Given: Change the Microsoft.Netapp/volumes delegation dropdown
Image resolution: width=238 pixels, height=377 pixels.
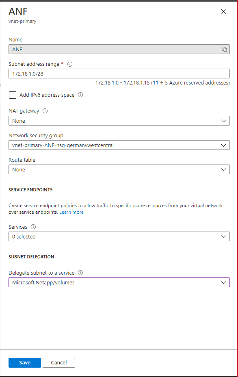Looking at the screenshot, I should point(119,282).
